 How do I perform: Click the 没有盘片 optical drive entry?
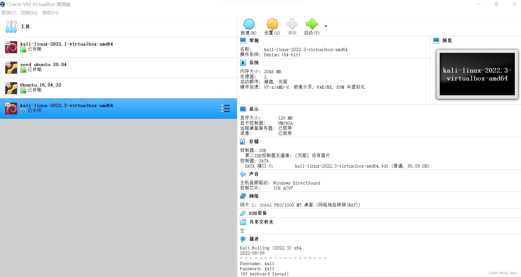[312, 156]
